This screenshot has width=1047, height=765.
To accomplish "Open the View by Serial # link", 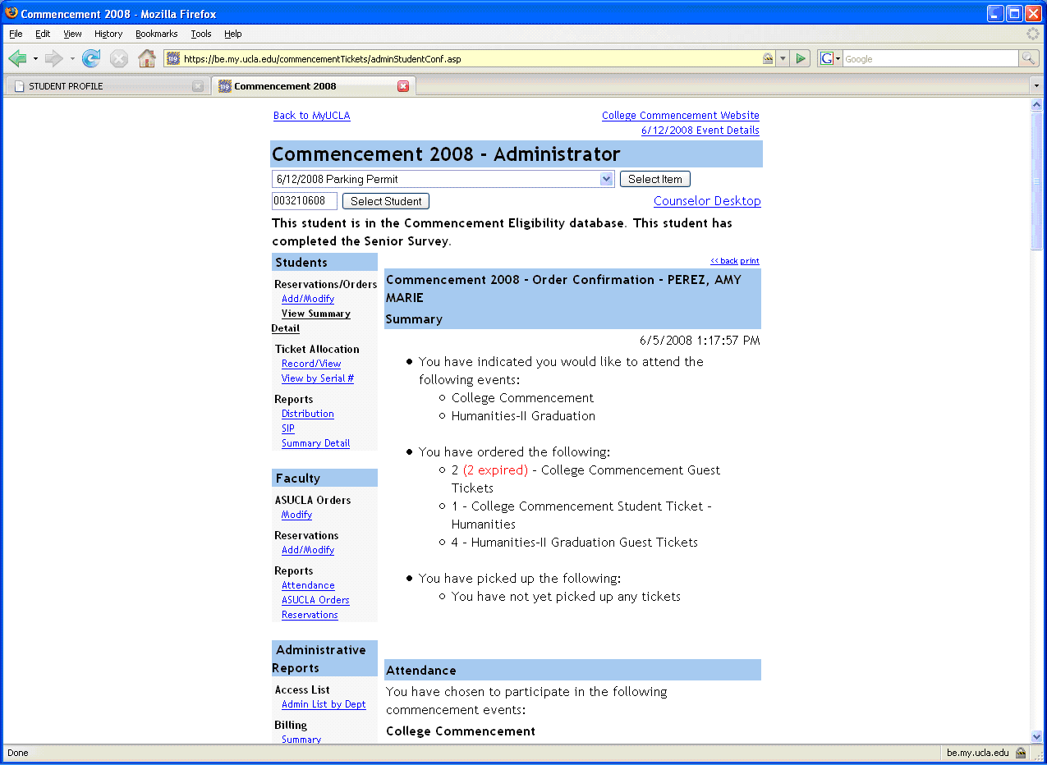I will pyautogui.click(x=317, y=378).
